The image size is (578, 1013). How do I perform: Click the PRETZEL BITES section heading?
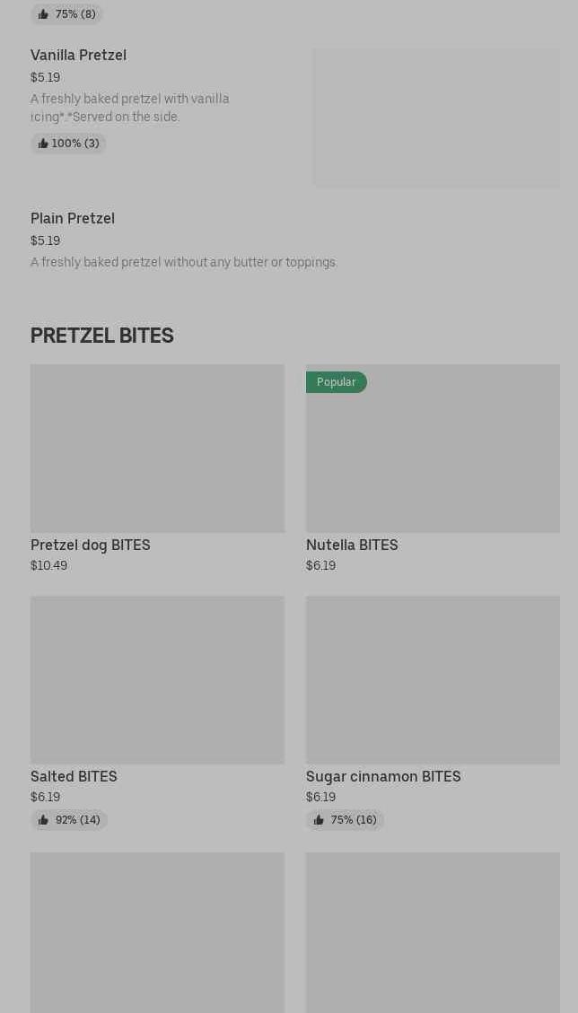coord(102,336)
